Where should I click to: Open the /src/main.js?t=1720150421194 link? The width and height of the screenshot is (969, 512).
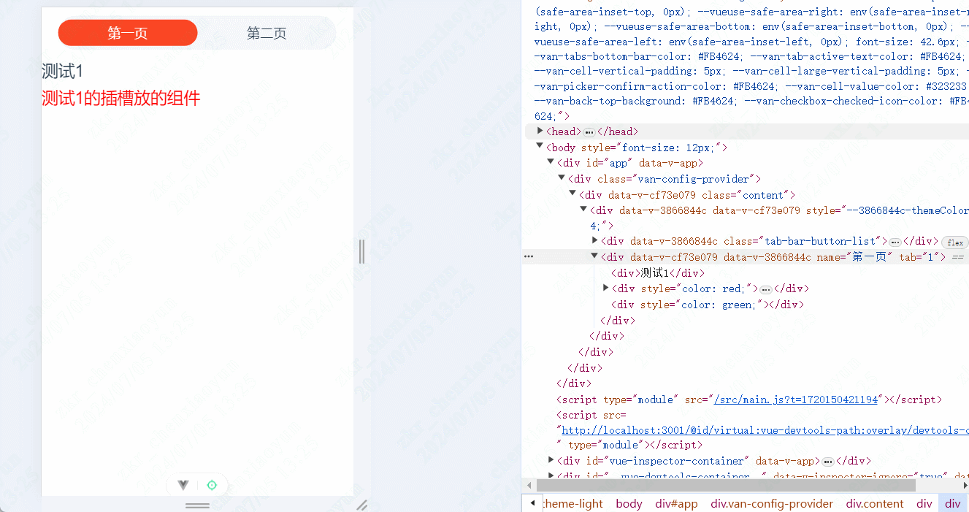[796, 400]
